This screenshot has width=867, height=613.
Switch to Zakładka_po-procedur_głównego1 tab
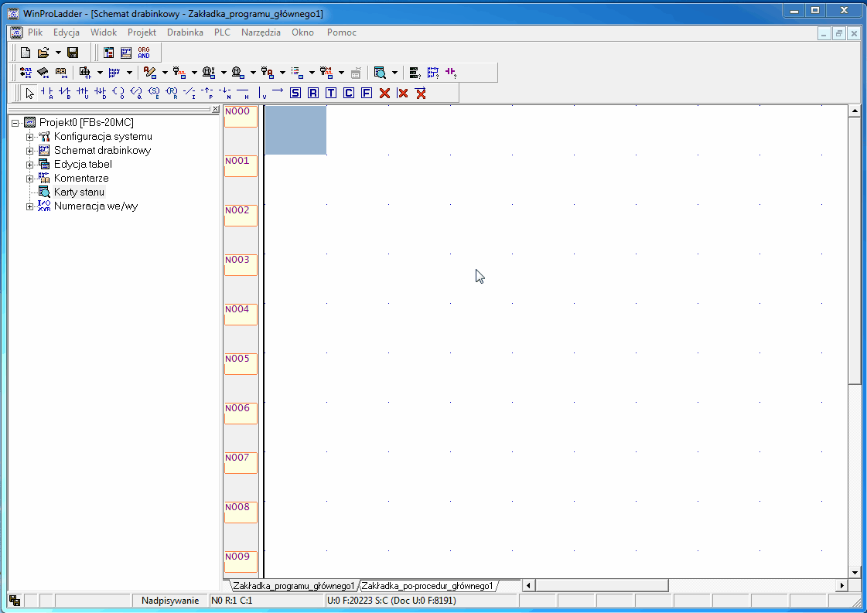click(x=428, y=586)
